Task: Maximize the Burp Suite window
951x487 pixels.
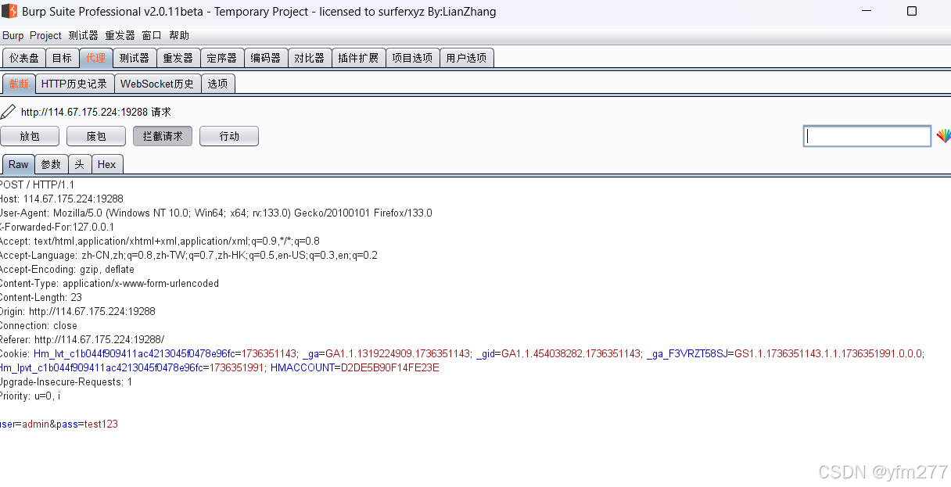Action: click(912, 11)
